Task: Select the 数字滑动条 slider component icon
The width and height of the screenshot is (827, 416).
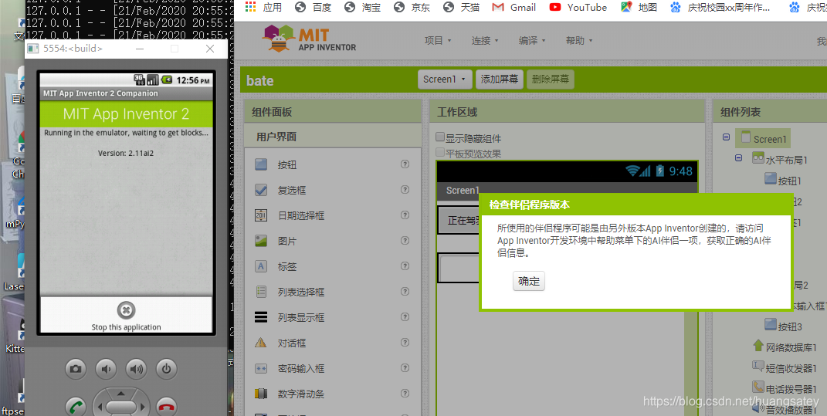Action: pyautogui.click(x=261, y=394)
